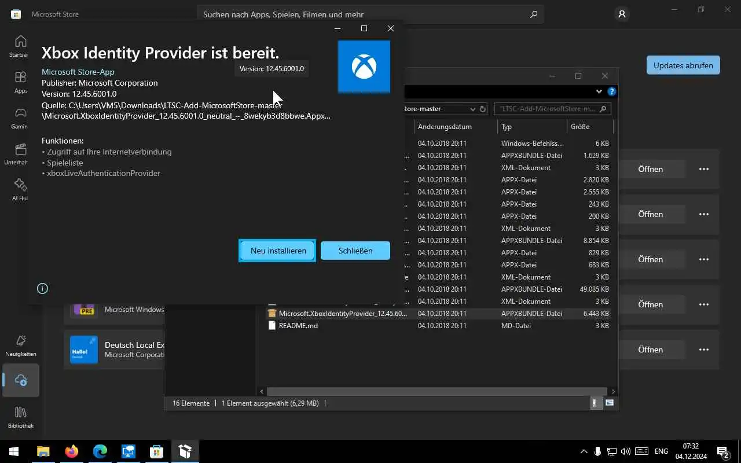Open Neuigkeiten in Store sidebar
741x463 pixels.
(x=20, y=346)
